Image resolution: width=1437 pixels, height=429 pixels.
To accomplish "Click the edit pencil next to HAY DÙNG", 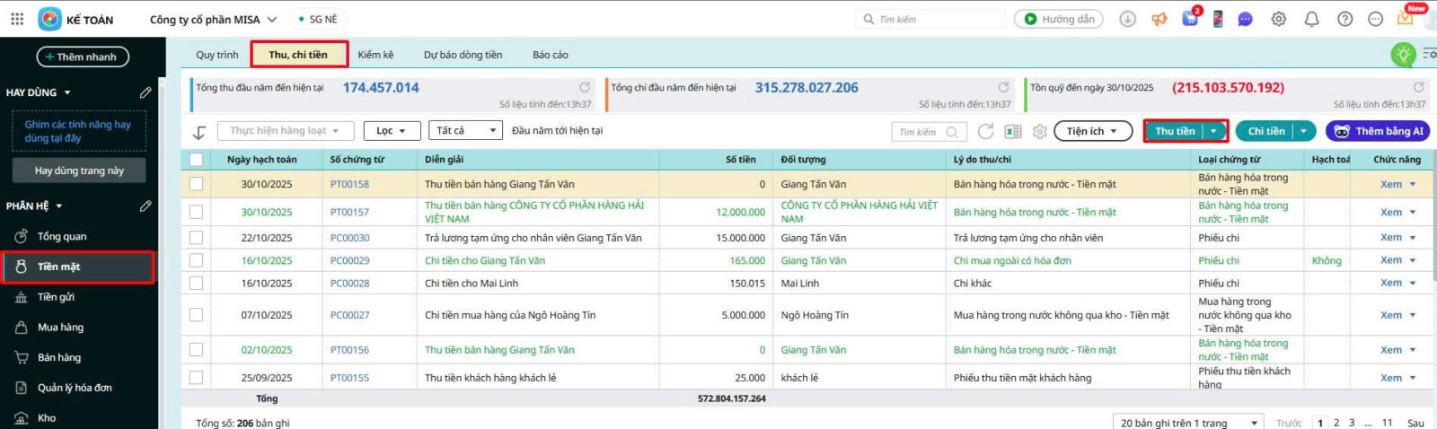I will [145, 92].
